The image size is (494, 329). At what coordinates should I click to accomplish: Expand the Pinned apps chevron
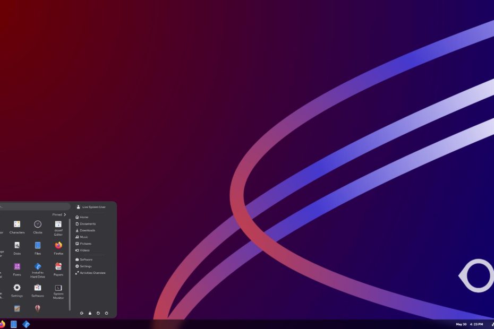click(65, 215)
